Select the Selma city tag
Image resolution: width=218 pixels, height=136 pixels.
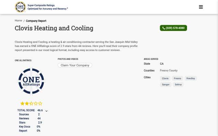coord(178,85)
